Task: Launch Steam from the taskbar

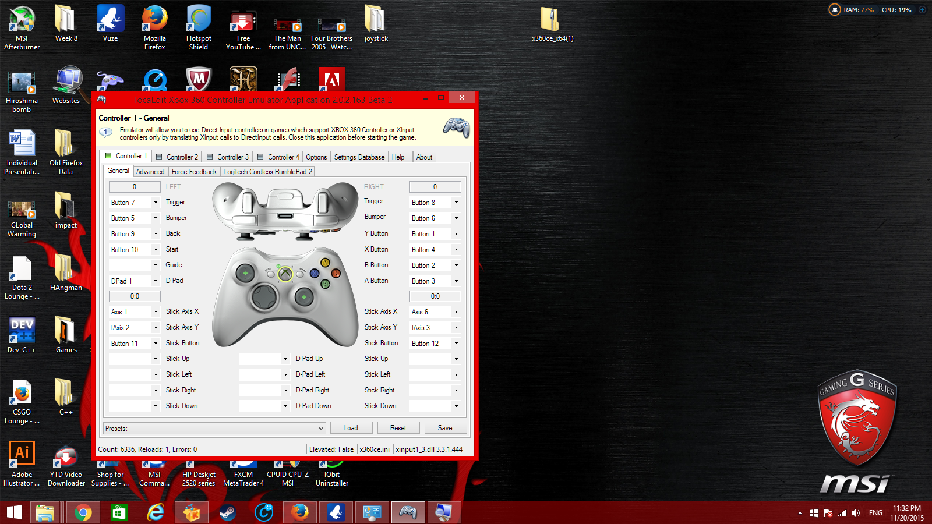Action: pyautogui.click(x=227, y=512)
